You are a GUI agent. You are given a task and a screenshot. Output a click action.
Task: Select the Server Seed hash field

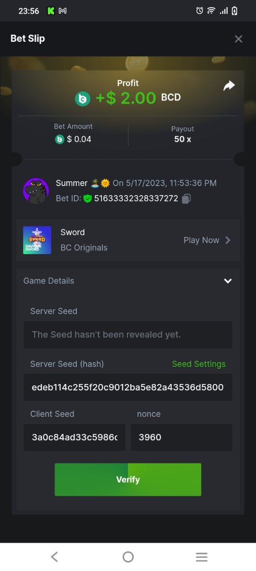128,387
